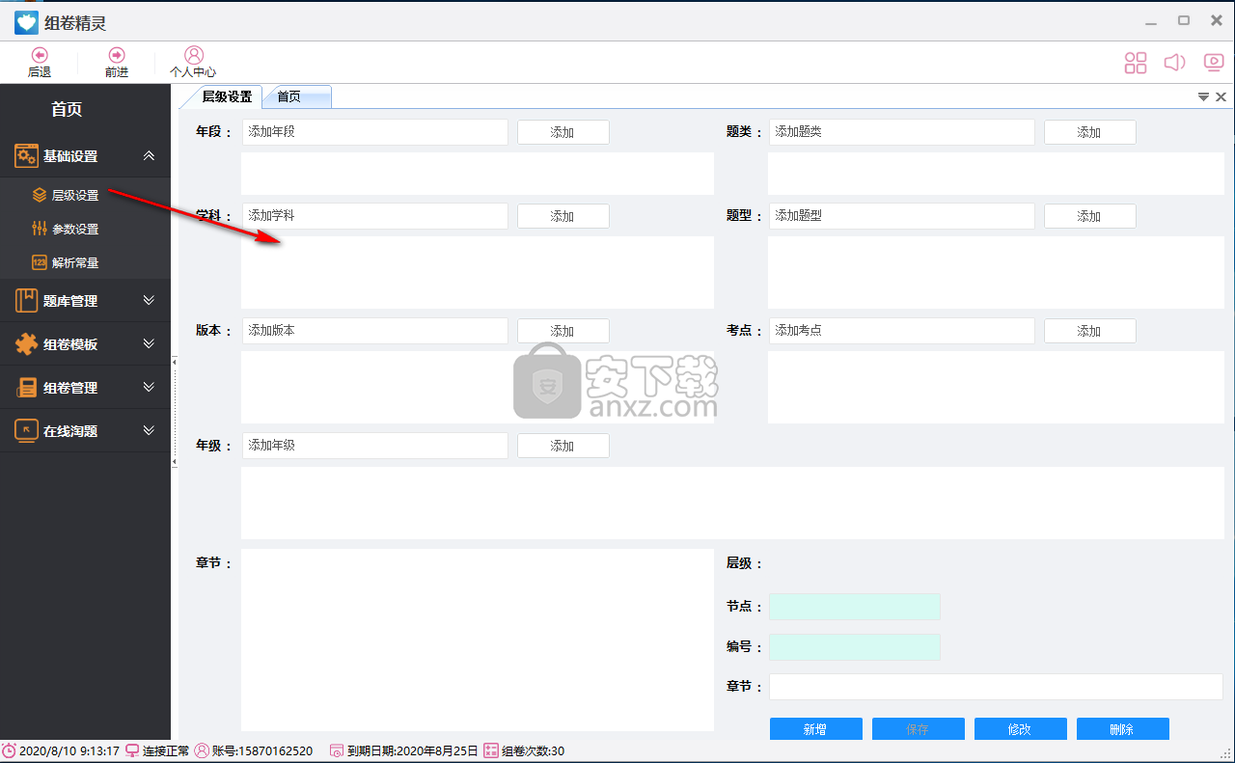The image size is (1235, 763).
Task: Click 添加 button next to 年级
Action: click(563, 446)
